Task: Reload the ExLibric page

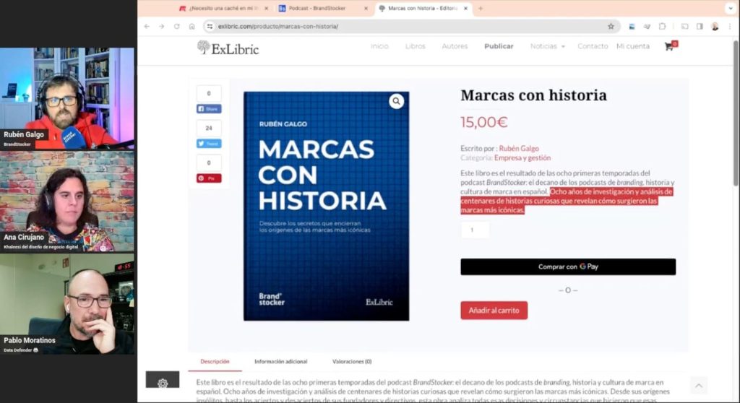Action: pyautogui.click(x=176, y=27)
